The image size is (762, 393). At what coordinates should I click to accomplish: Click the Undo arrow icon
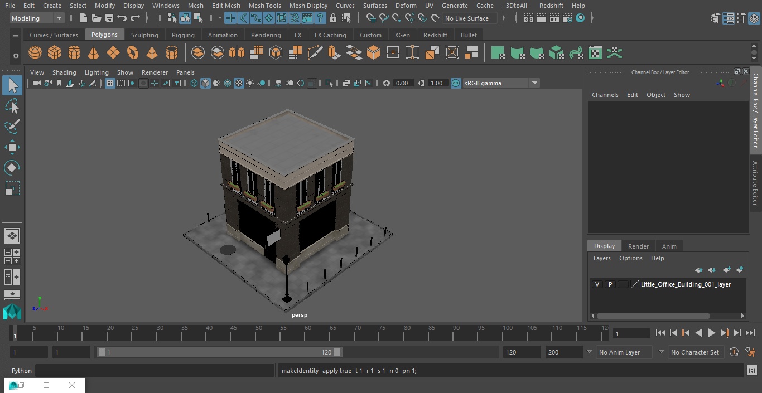(122, 18)
